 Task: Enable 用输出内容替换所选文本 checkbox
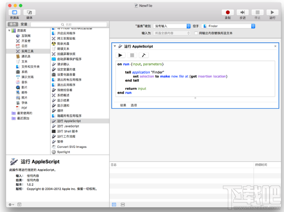196,33
